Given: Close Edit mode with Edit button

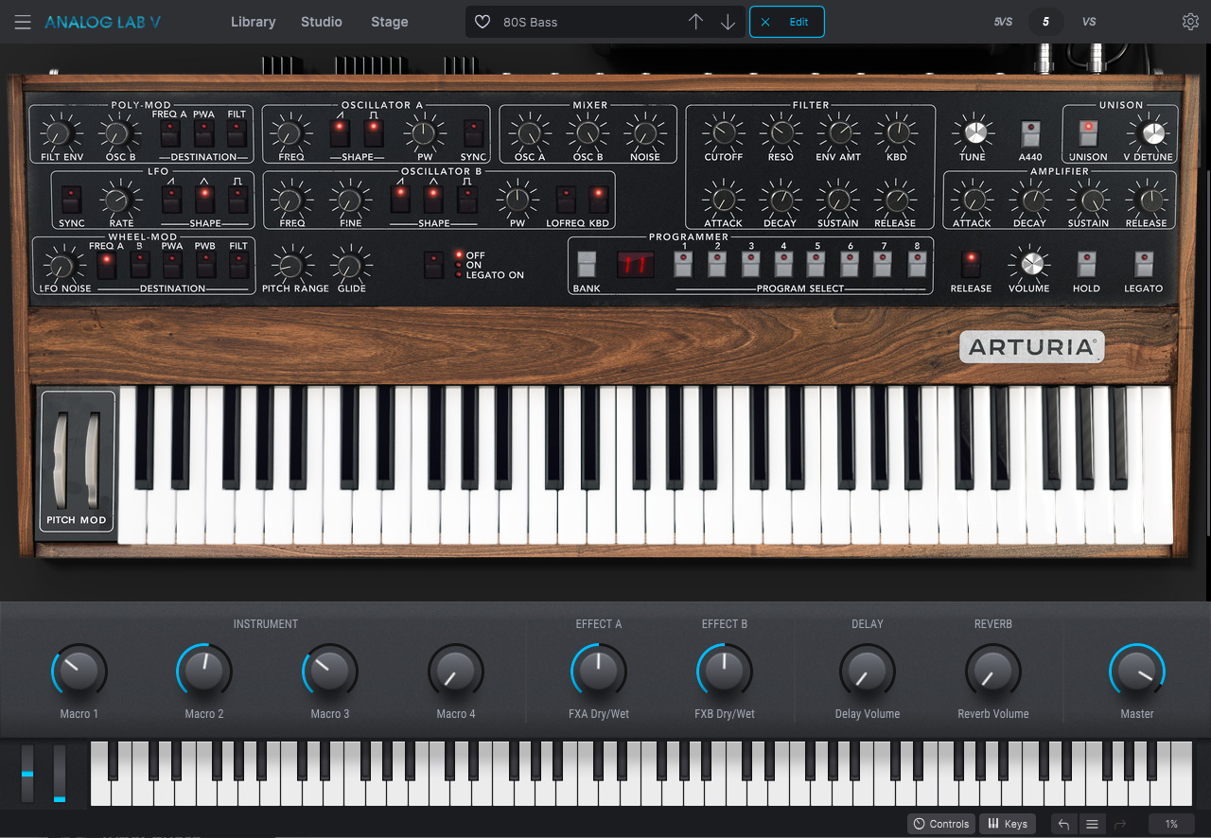Looking at the screenshot, I should pyautogui.click(x=787, y=22).
